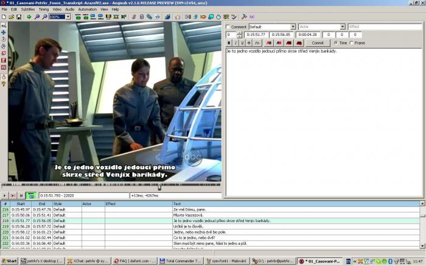Screen dimensions: 426x266
Task: Select the Frame radio button
Action: [351, 43]
